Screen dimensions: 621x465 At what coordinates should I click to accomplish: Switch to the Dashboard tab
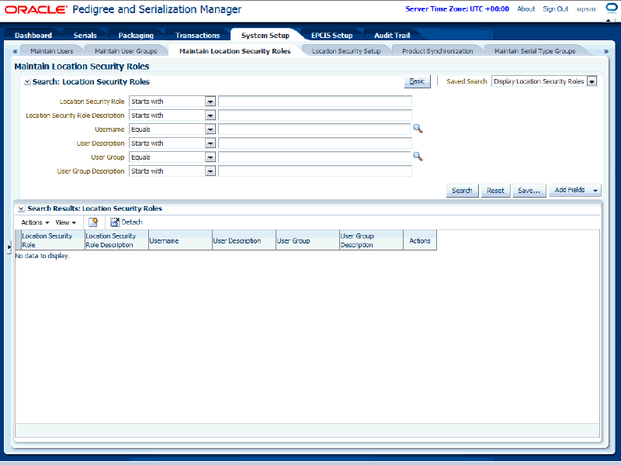pos(33,35)
